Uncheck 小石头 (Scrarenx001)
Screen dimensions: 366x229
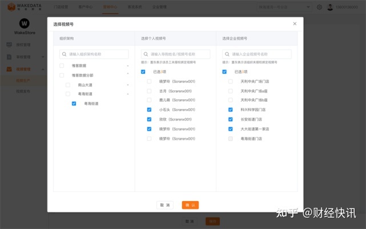(x=149, y=110)
